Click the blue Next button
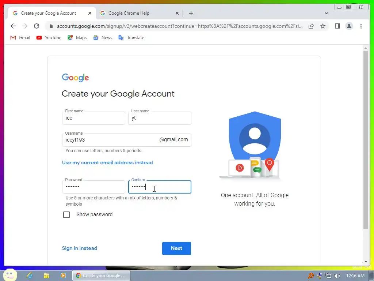Viewport: 374px width, 281px height. (176, 248)
